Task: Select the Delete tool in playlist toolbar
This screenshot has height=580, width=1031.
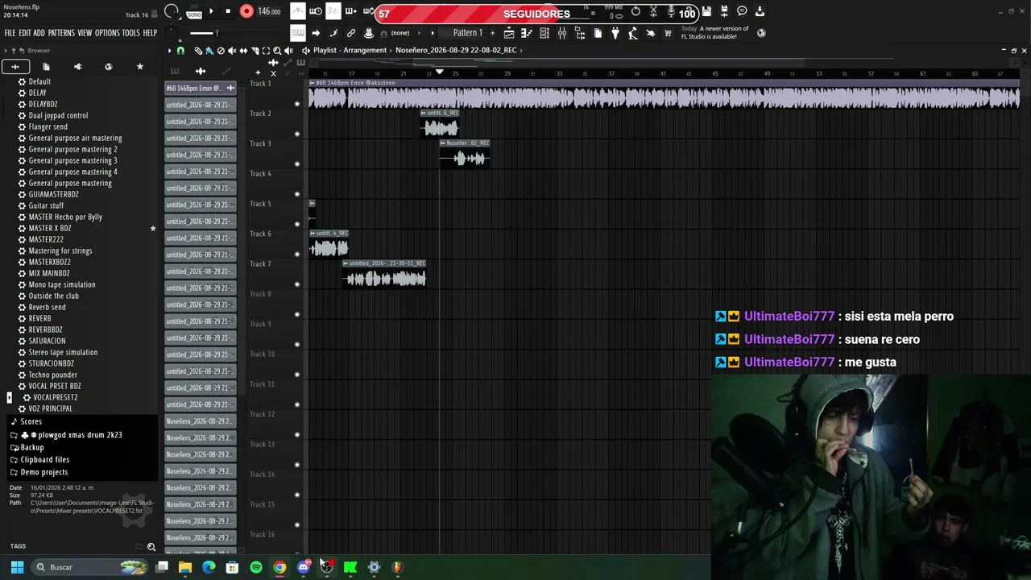Action: (x=221, y=51)
